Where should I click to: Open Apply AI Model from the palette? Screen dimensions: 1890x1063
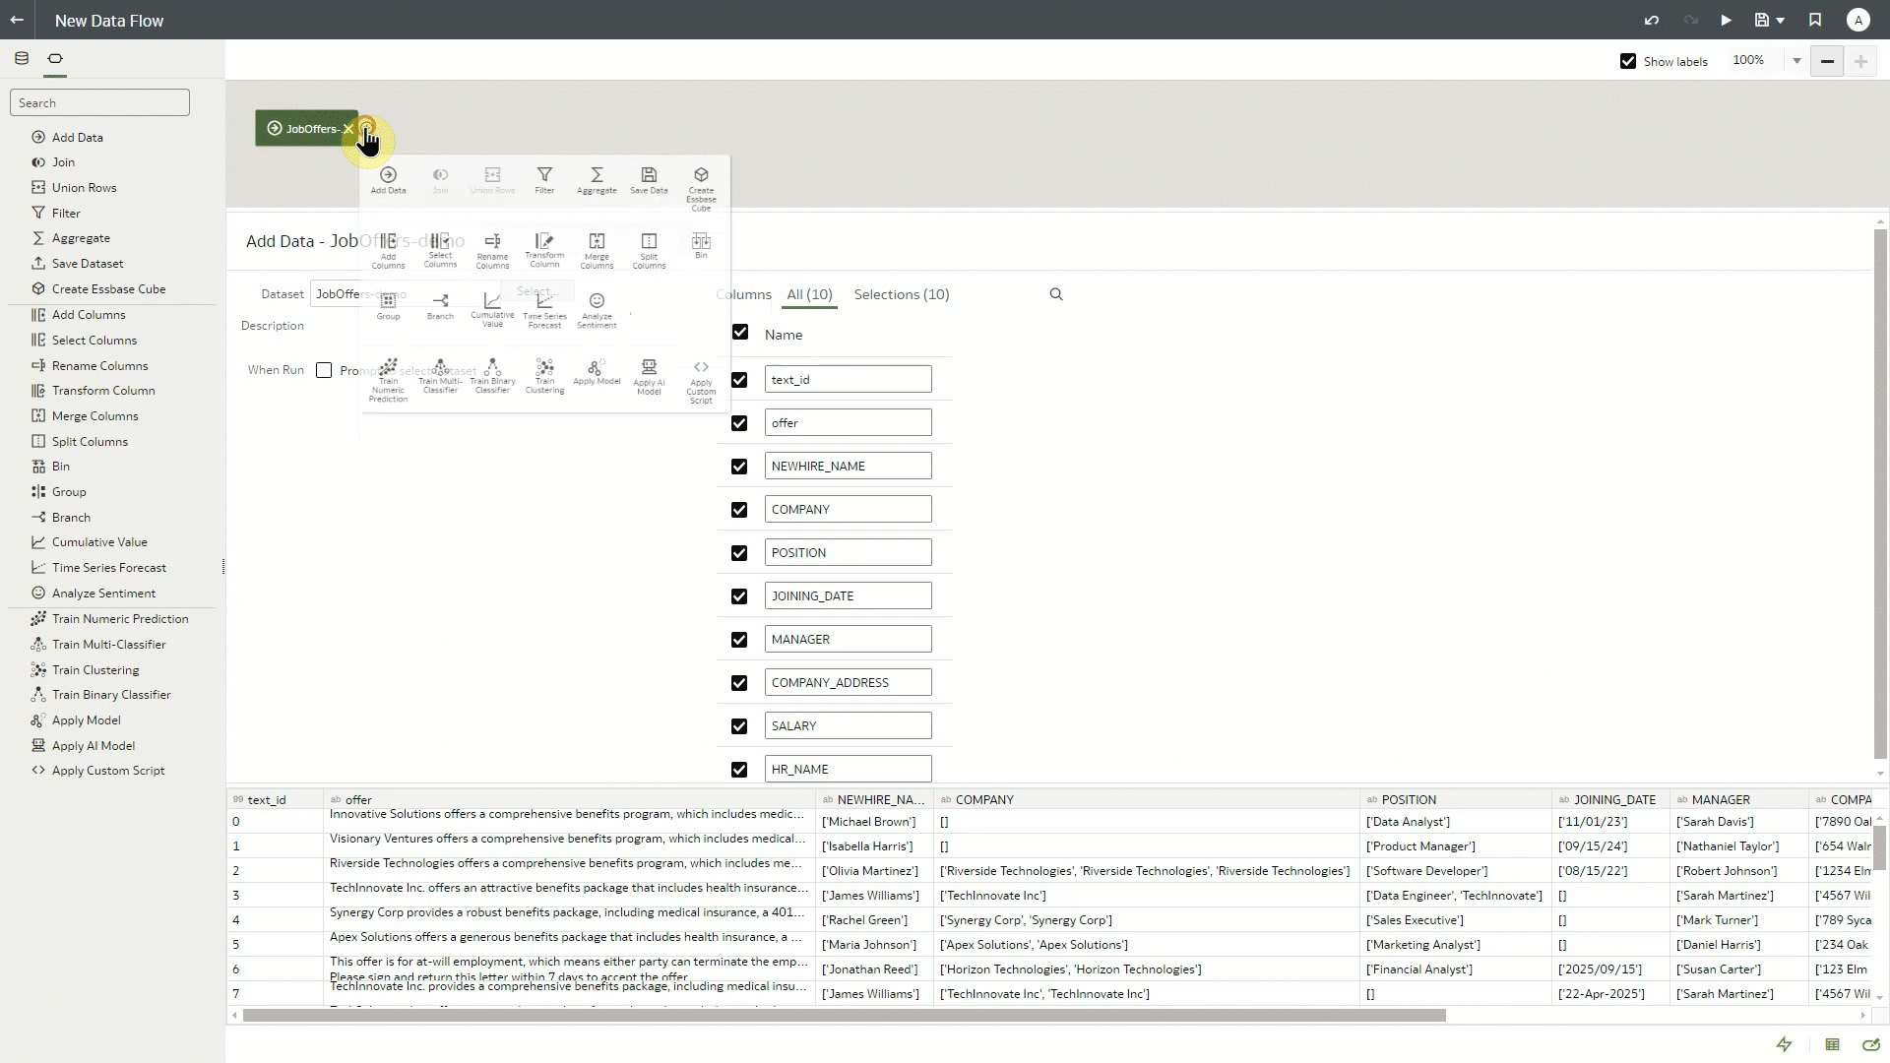pos(649,376)
